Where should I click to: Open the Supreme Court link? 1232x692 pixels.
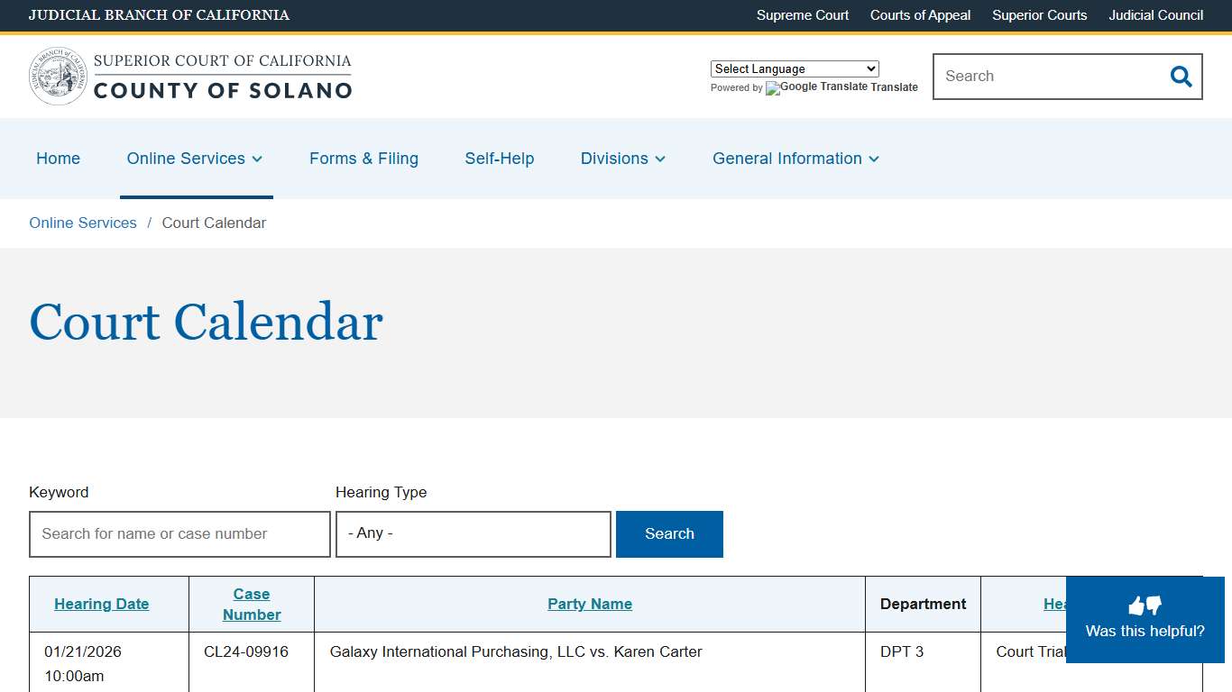(802, 15)
